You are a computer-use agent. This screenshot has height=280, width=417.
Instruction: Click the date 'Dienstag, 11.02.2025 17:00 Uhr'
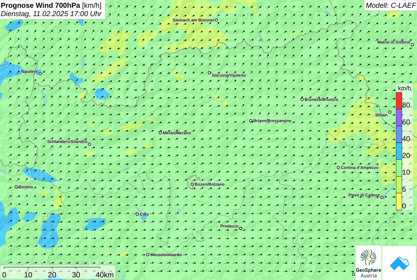(x=51, y=14)
